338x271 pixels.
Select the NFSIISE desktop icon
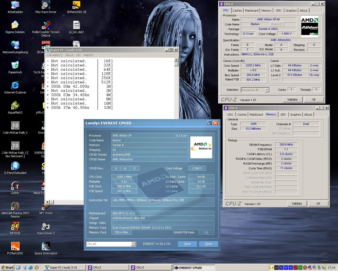click(15, 228)
